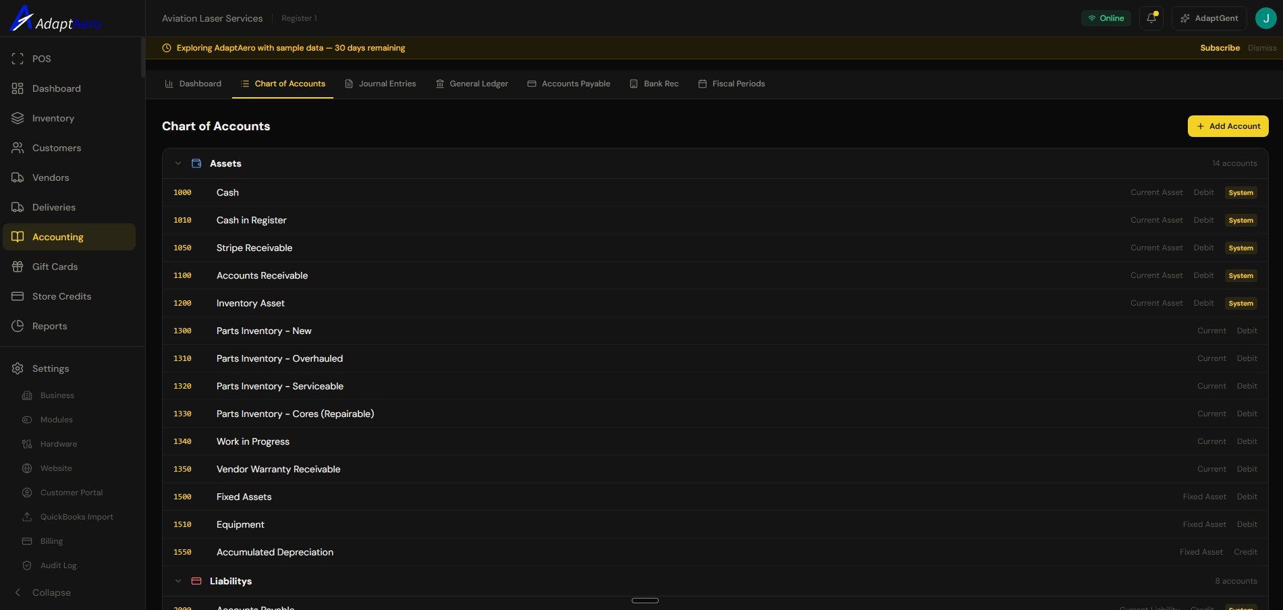Collapse the sidebar navigation
This screenshot has height=610, width=1283.
51,592
